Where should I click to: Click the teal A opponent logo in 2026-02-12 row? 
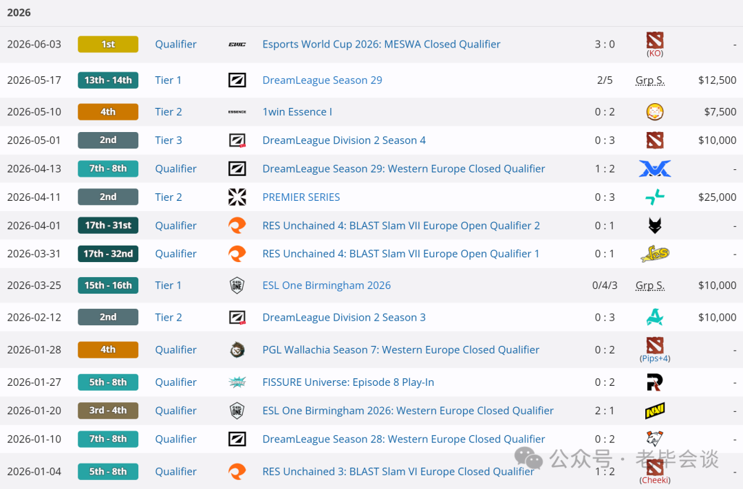[655, 318]
